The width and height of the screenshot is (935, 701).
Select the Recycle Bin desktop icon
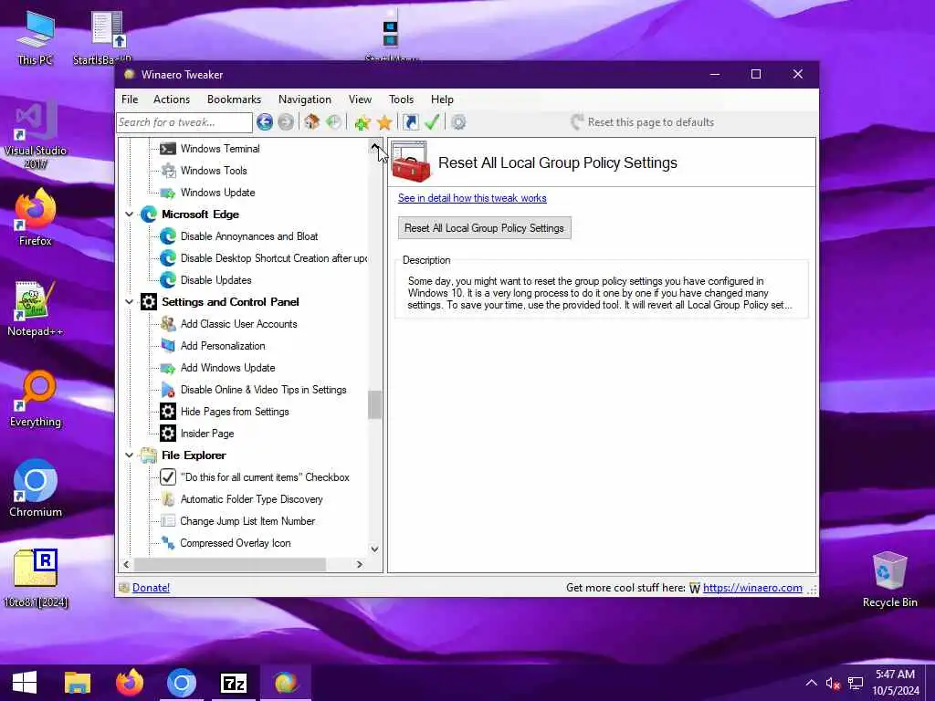[889, 580]
